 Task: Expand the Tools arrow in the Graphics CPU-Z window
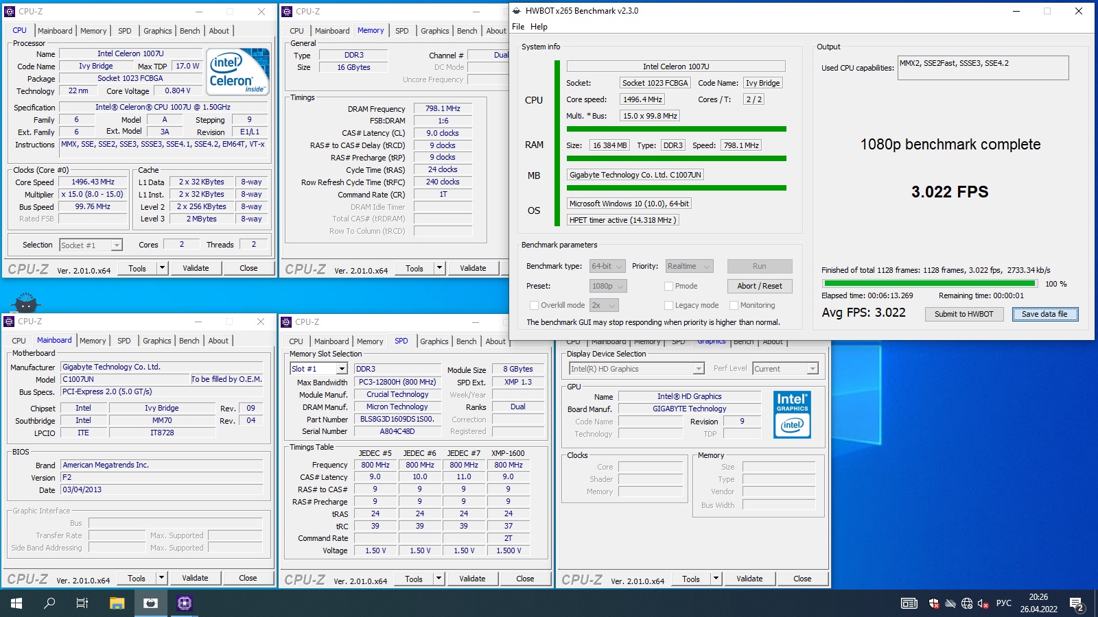pyautogui.click(x=716, y=579)
